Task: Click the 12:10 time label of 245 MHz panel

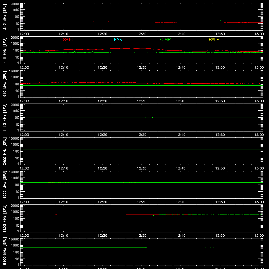Action: [x=63, y=34]
